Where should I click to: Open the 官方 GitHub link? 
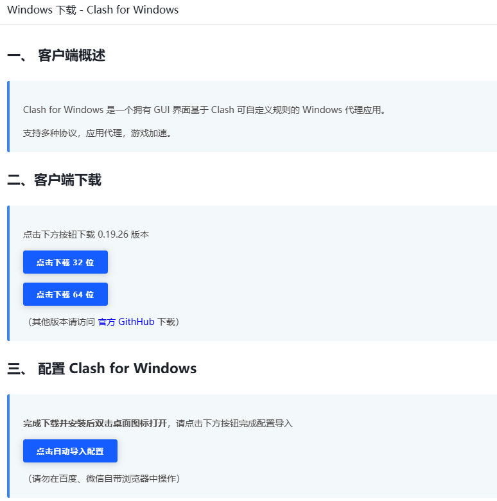[126, 322]
